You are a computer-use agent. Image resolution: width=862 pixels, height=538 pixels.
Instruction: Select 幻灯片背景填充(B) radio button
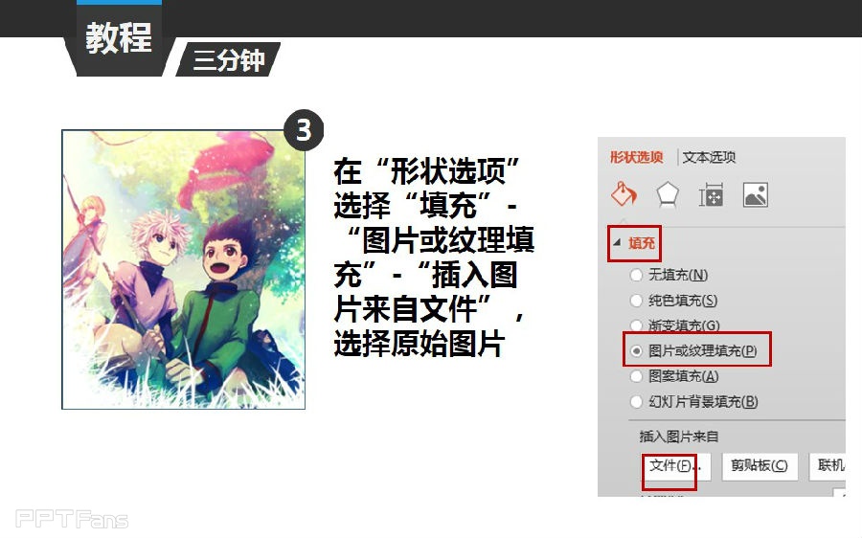click(636, 402)
